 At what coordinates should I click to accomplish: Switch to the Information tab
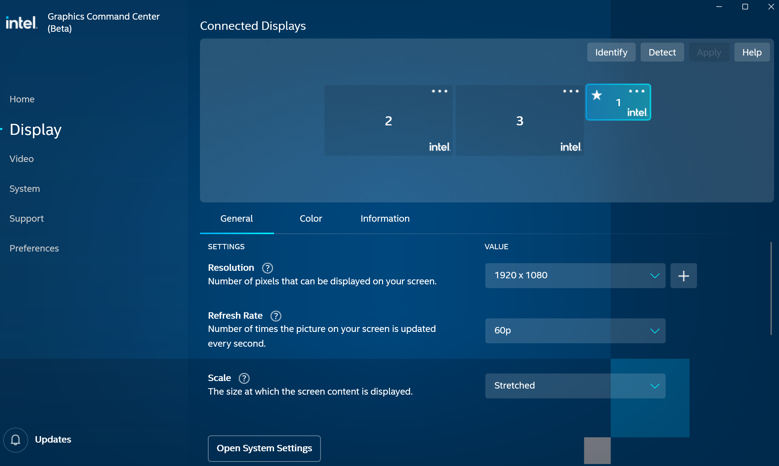coord(385,219)
